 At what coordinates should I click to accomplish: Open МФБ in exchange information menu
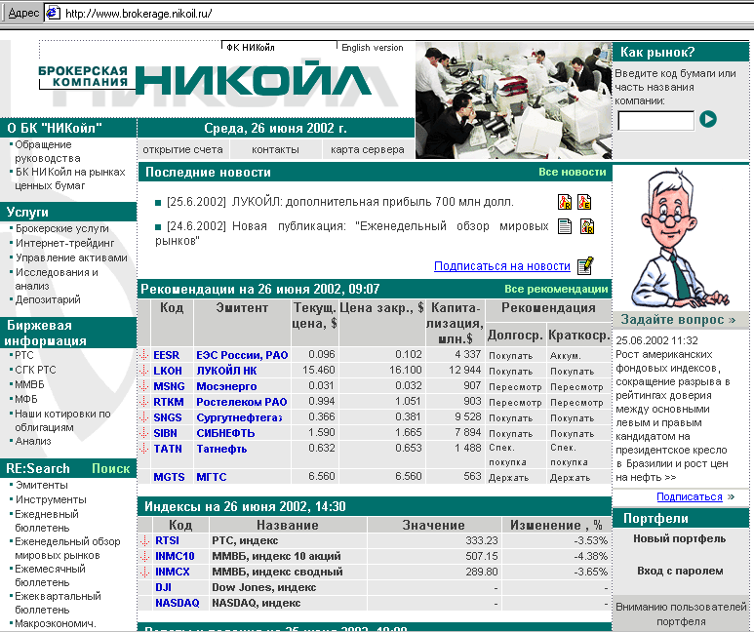(x=26, y=399)
